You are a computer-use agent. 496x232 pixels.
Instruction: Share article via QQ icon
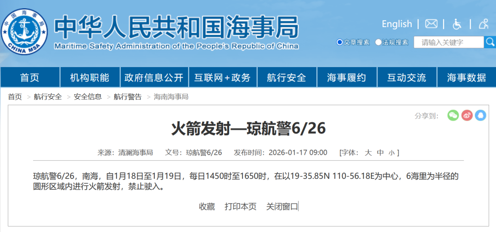click(x=480, y=115)
